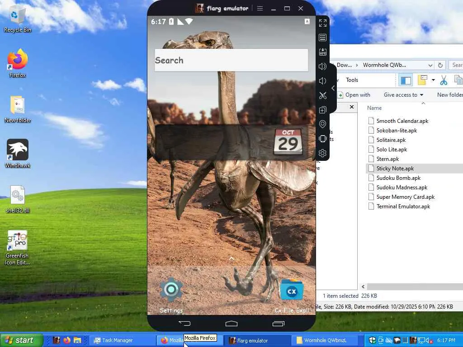Open the emulator keyboard icon
Viewport: 463px width, 347px height.
click(322, 38)
